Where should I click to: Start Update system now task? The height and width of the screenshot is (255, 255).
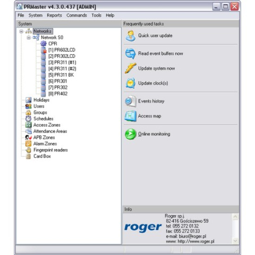click(156, 68)
